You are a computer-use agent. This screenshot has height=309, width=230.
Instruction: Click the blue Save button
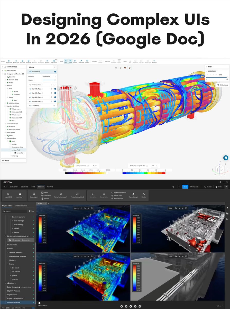[x=185, y=187]
